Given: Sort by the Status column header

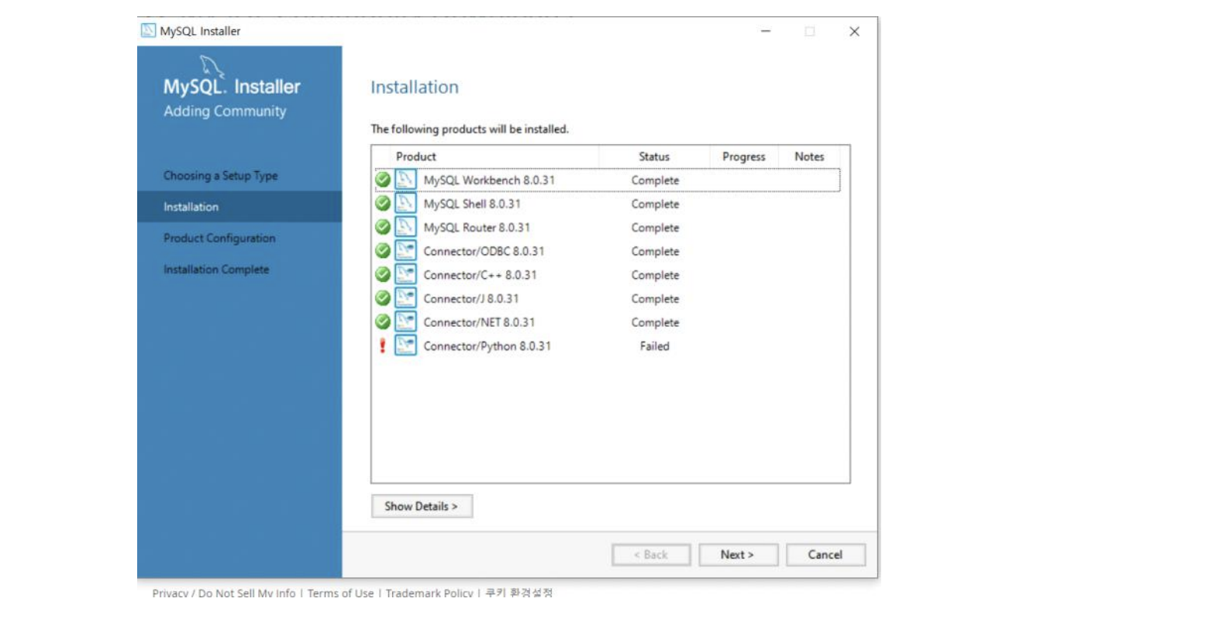Looking at the screenshot, I should [654, 156].
